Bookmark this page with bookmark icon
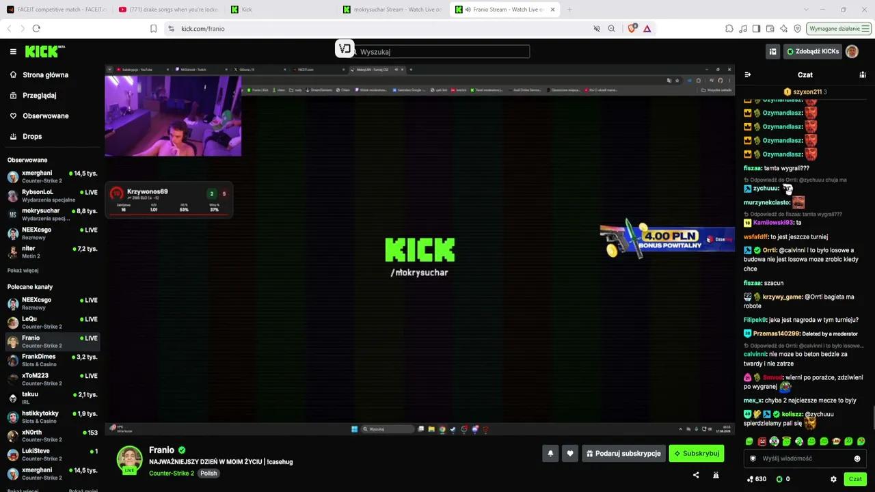875x492 pixels. 153,29
